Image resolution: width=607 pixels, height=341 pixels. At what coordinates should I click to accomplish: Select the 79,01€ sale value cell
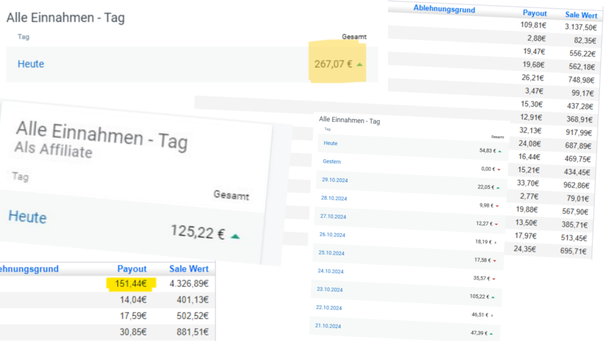pyautogui.click(x=577, y=198)
